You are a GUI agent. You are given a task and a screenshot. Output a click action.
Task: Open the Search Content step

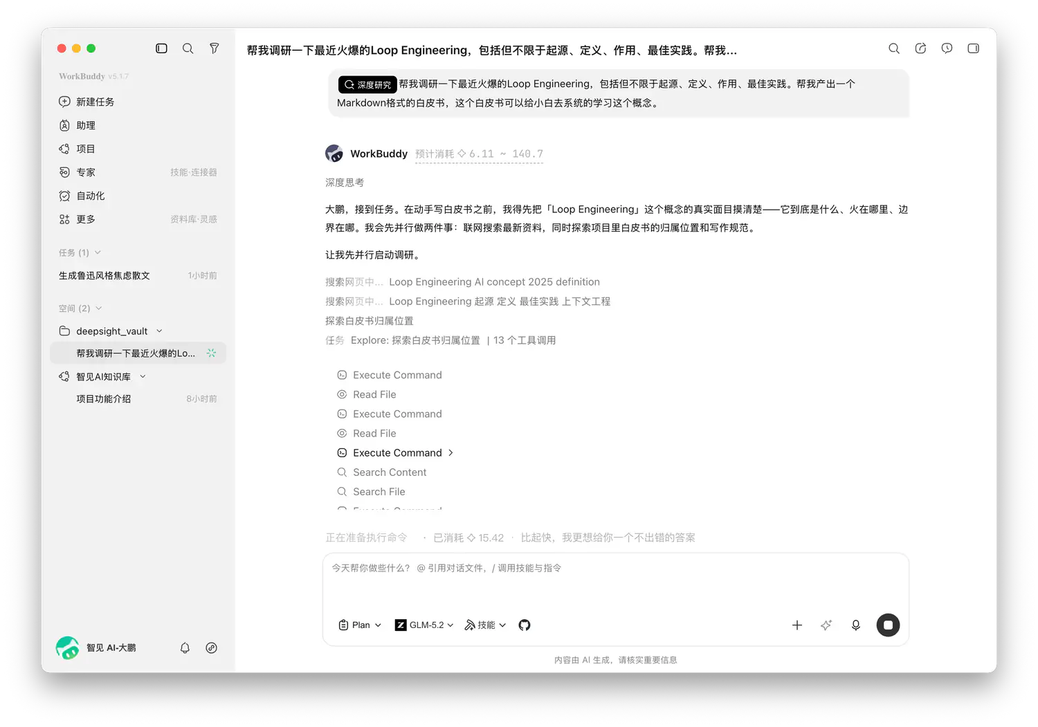382,472
